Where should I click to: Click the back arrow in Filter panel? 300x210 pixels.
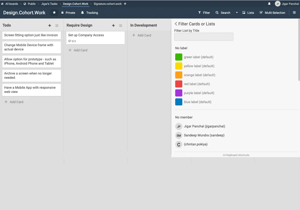click(x=176, y=24)
